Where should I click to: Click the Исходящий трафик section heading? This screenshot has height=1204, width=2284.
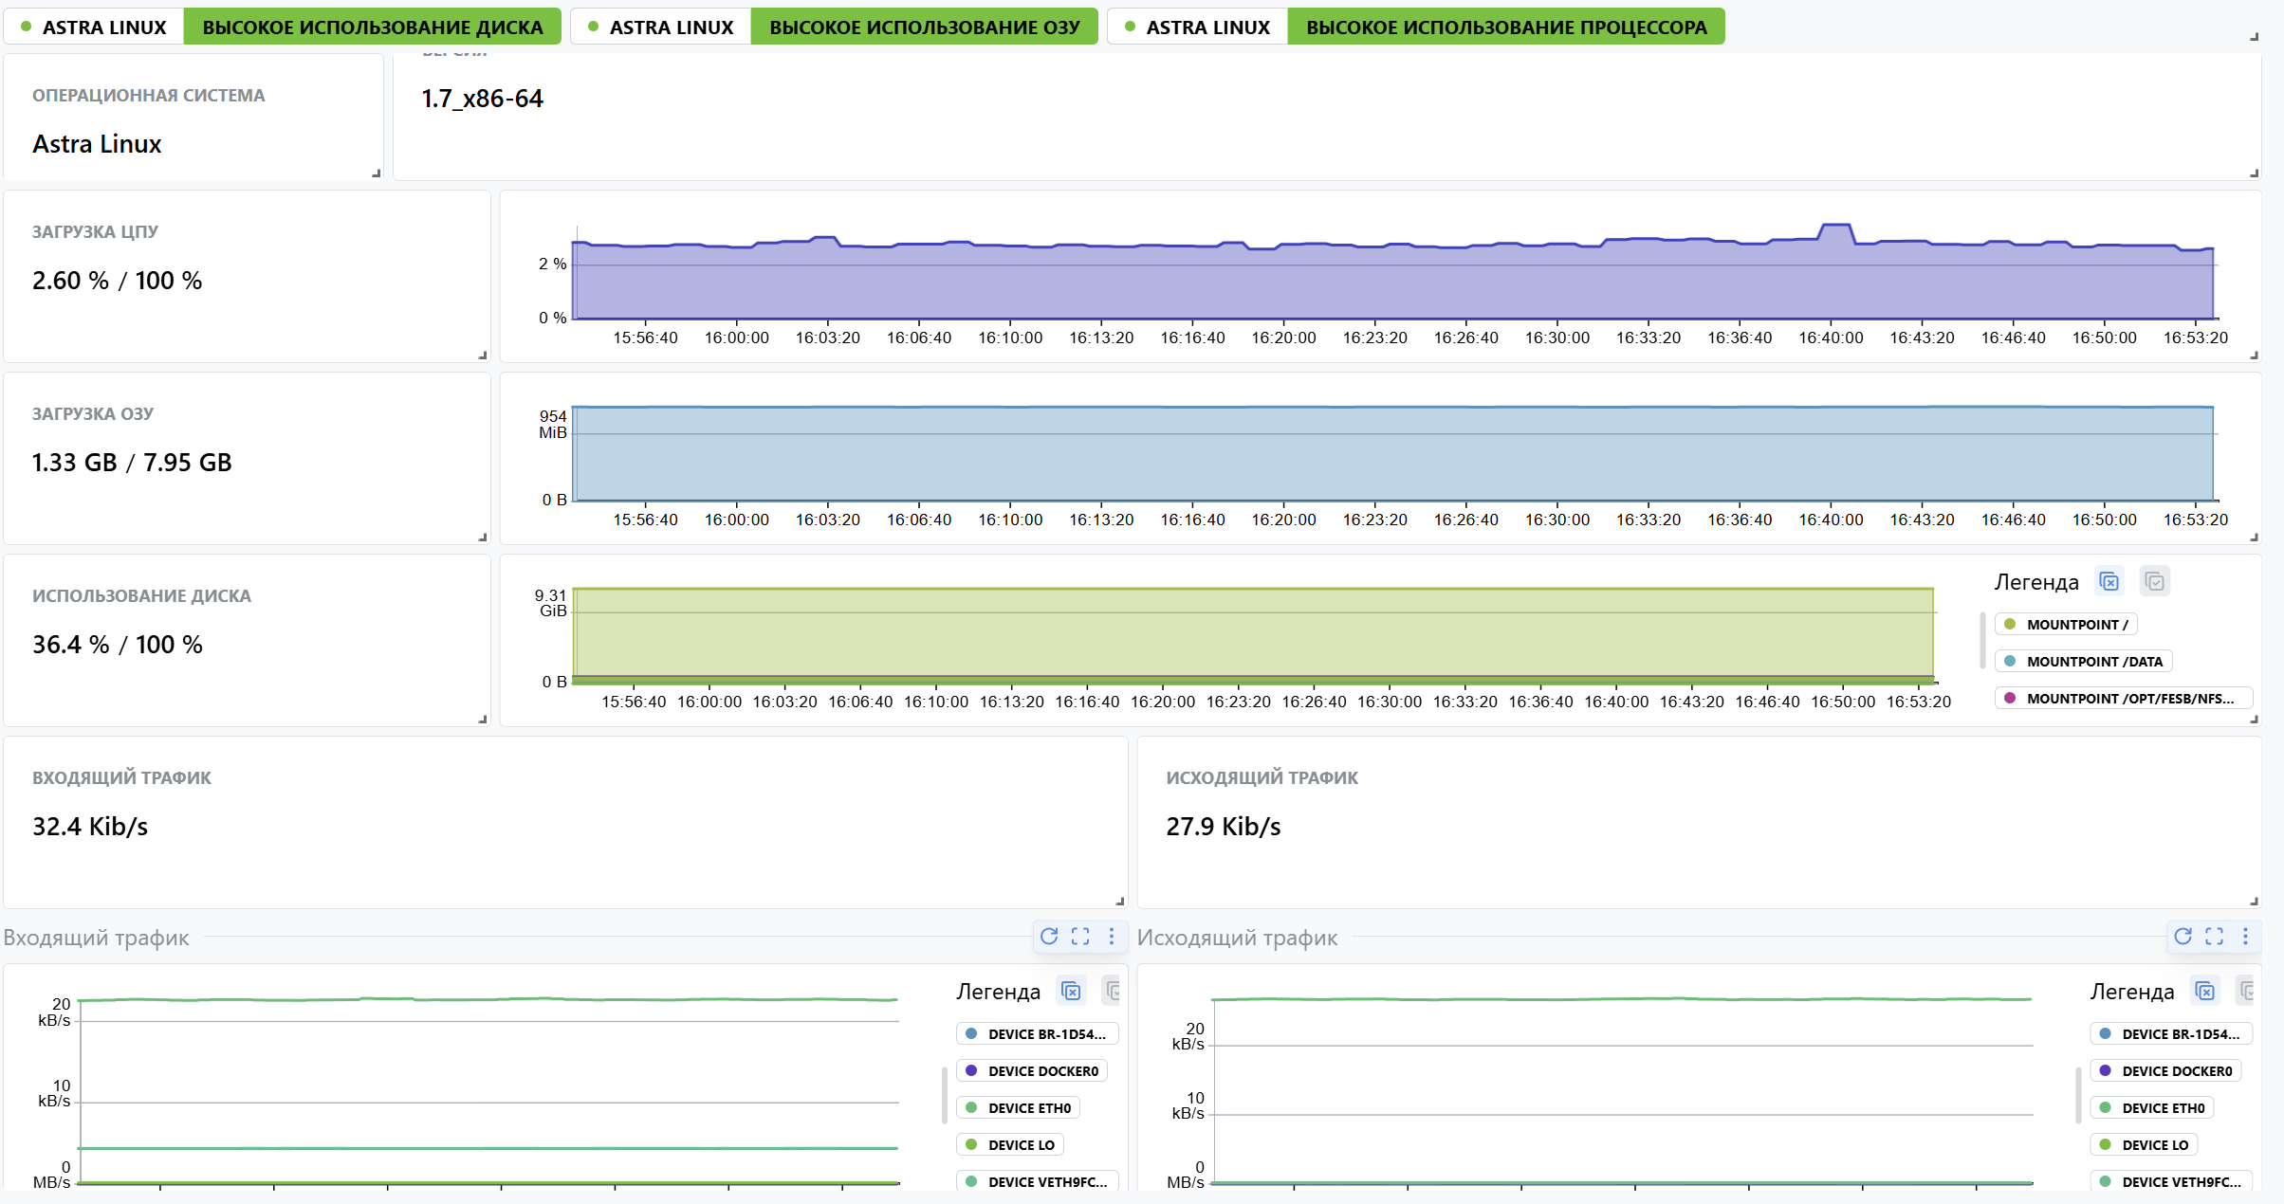pos(1237,938)
